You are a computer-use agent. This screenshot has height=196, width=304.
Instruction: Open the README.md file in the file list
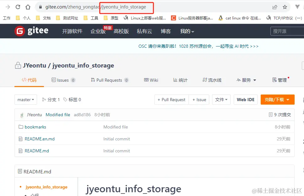(x=37, y=151)
